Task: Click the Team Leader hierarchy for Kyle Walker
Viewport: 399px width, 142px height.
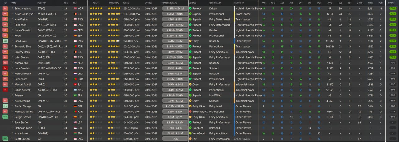Action: point(243,20)
